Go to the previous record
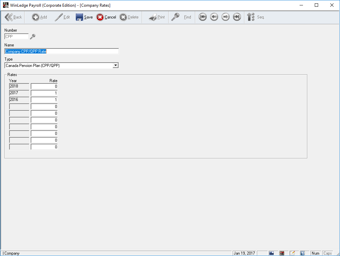 [214, 17]
